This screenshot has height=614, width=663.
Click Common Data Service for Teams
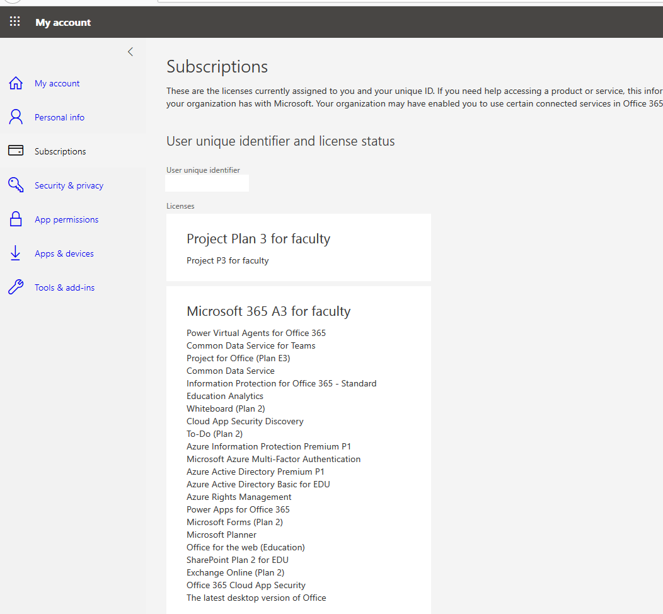point(251,345)
